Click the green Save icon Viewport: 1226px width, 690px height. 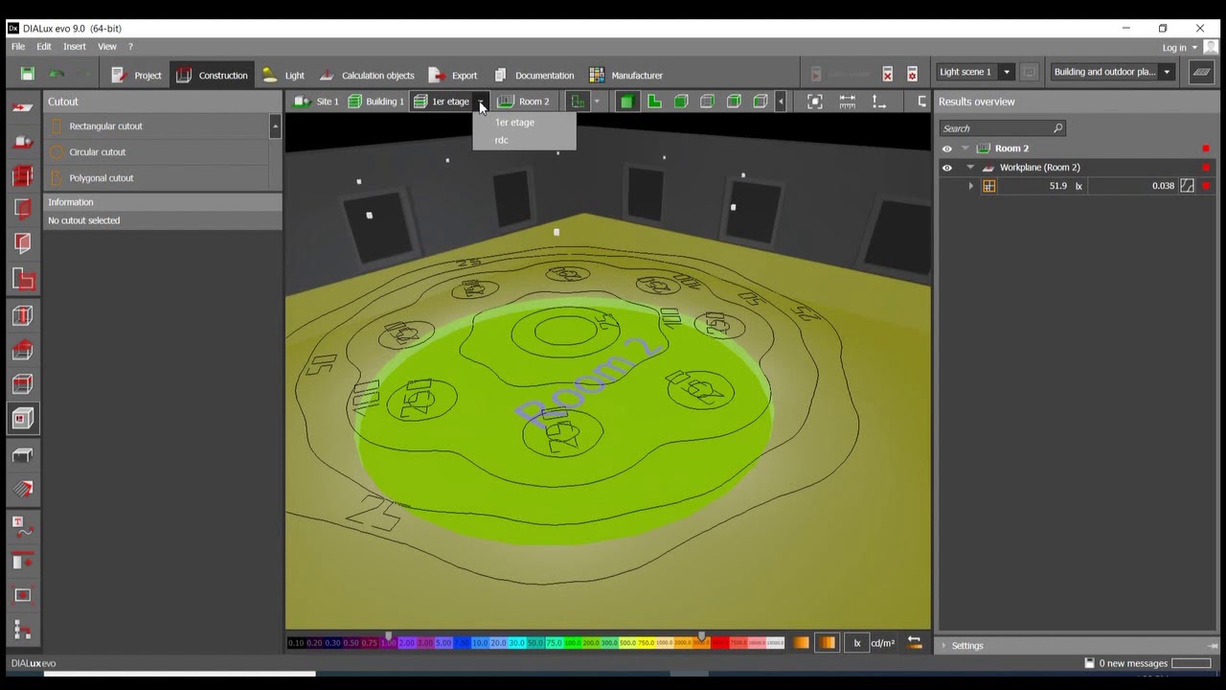coord(27,74)
